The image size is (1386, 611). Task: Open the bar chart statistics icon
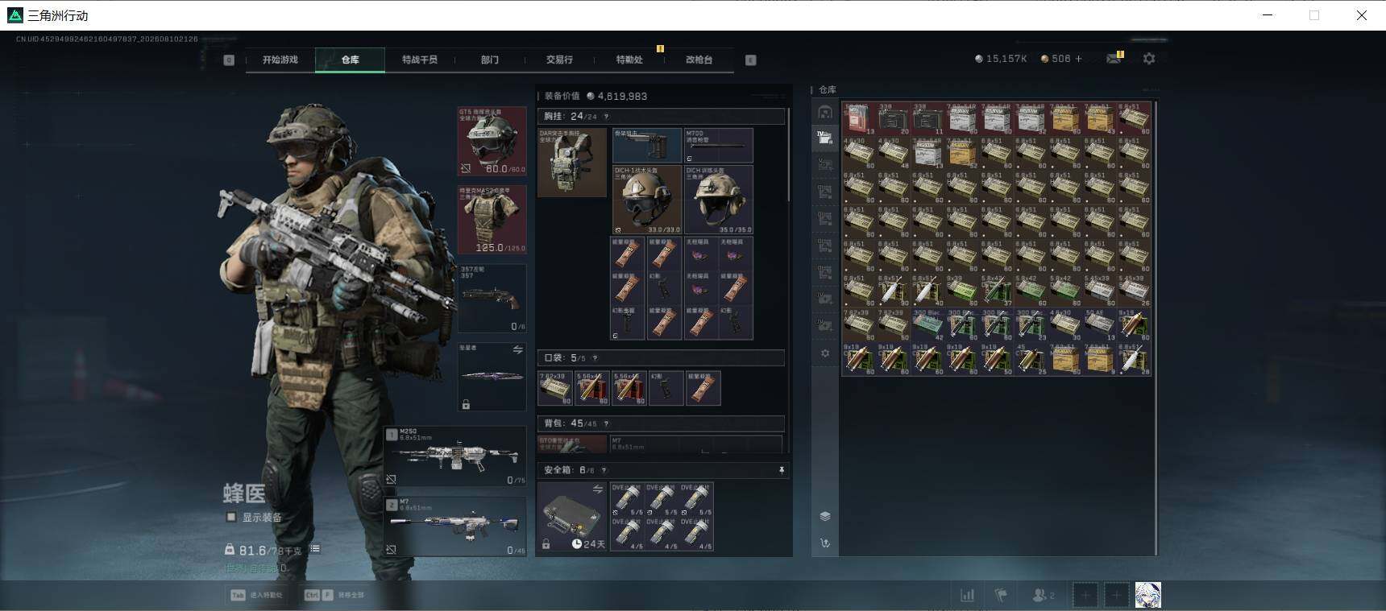click(967, 596)
